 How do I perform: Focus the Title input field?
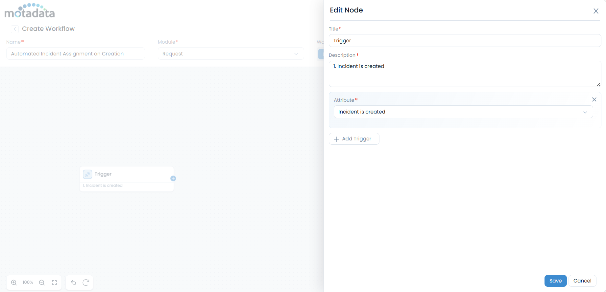(465, 41)
